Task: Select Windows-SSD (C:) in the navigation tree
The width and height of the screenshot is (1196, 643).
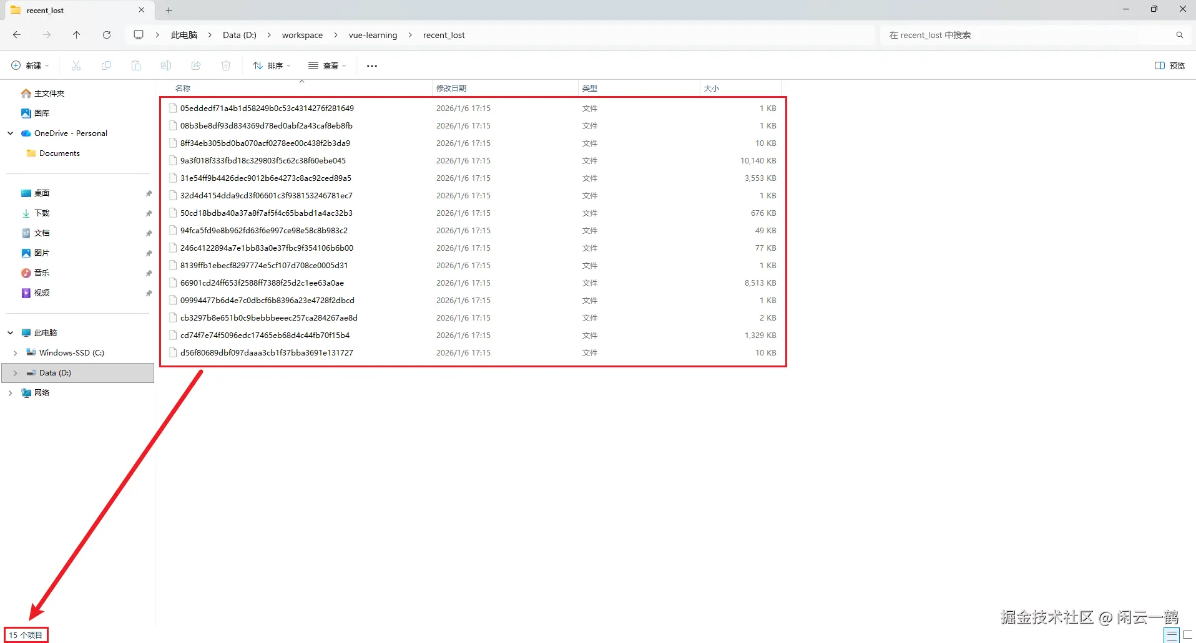Action: point(71,352)
